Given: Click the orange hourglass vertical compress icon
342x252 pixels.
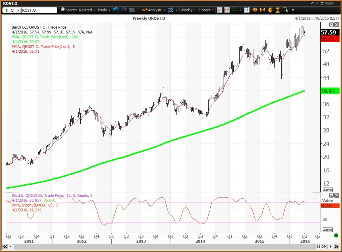Looking at the screenshot, I should [278, 10].
